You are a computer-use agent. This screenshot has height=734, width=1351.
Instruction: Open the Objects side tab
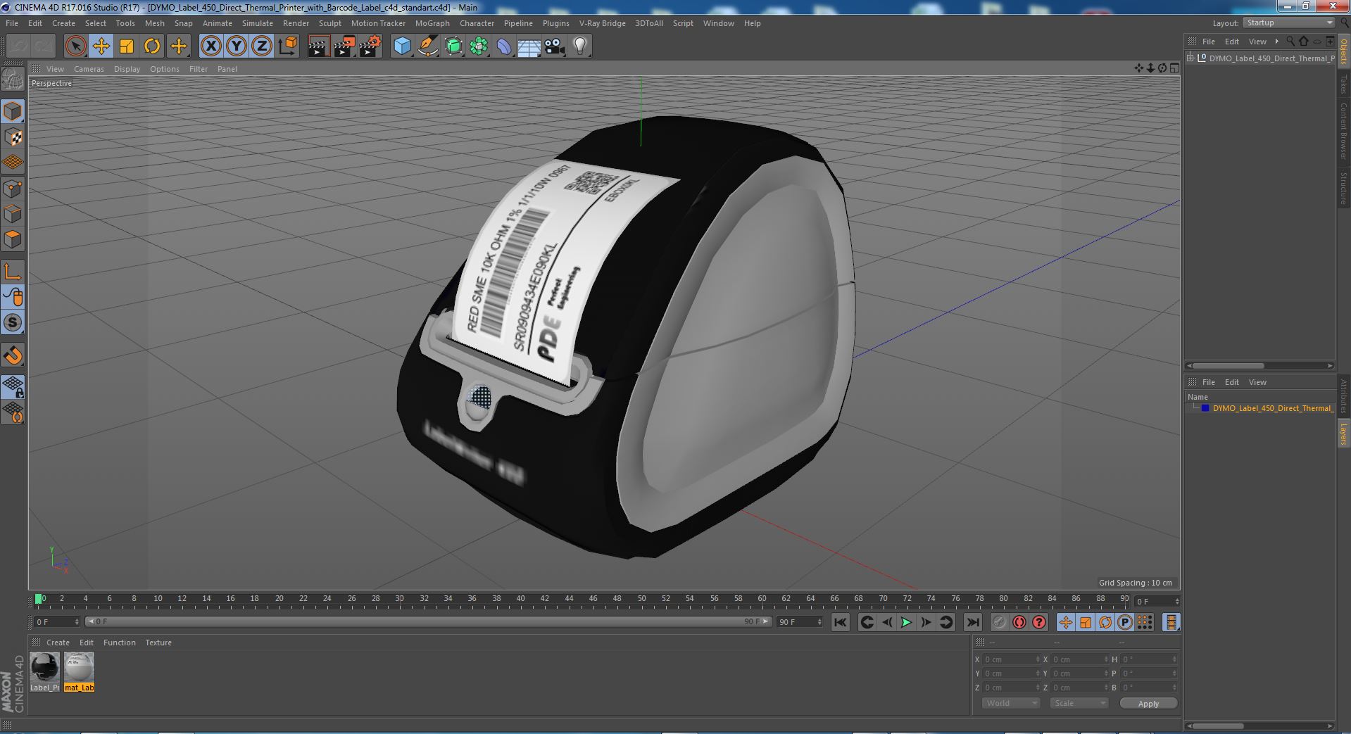(x=1344, y=51)
